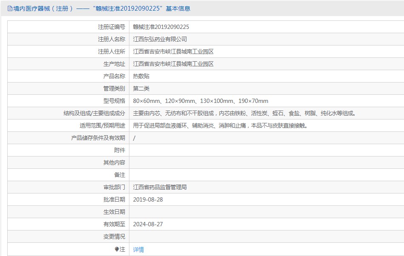
Task: Click the 注册人住所 address value
Action: tap(173, 51)
